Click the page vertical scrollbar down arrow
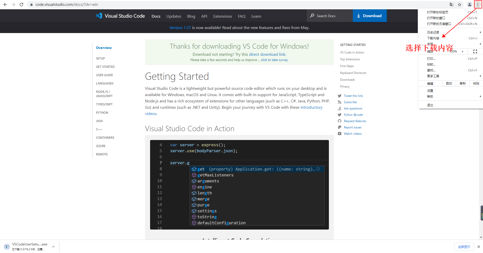Screen dimensions: 483x253 coord(481,237)
